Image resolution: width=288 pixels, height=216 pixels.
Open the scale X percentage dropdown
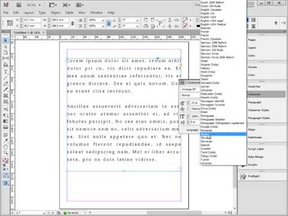[x=103, y=20]
